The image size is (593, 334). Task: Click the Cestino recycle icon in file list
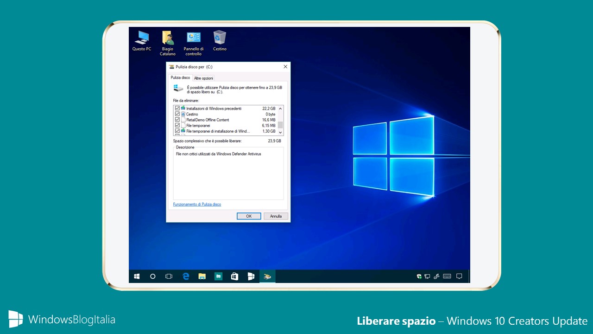(183, 114)
